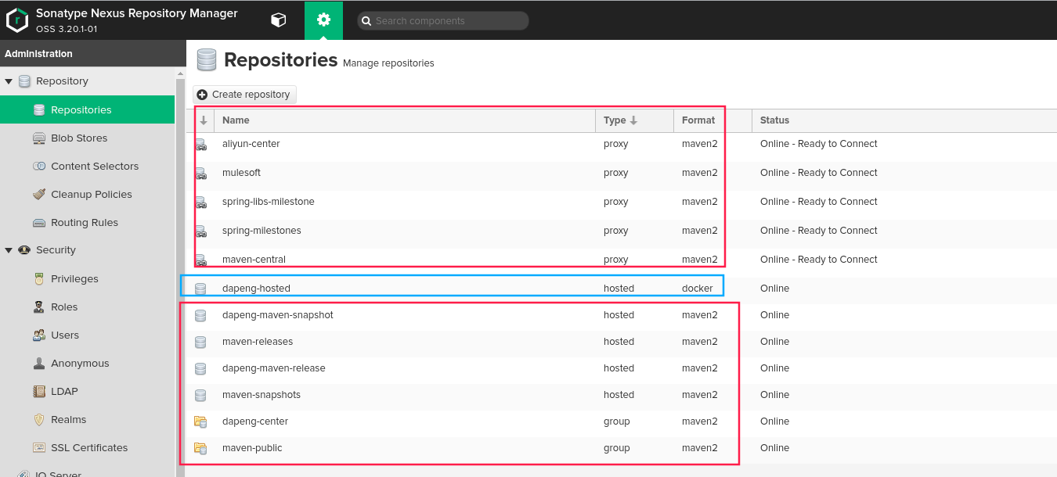Collapse the Repository tree node

point(9,81)
